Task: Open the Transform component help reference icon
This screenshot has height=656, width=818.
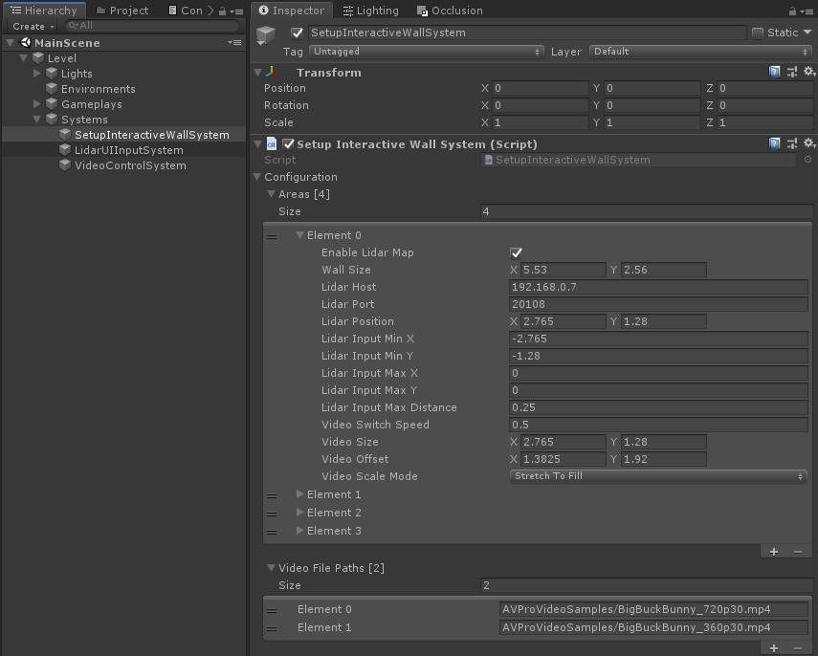Action: click(x=775, y=73)
